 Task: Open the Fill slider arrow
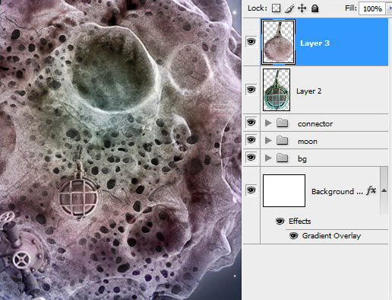(x=389, y=8)
